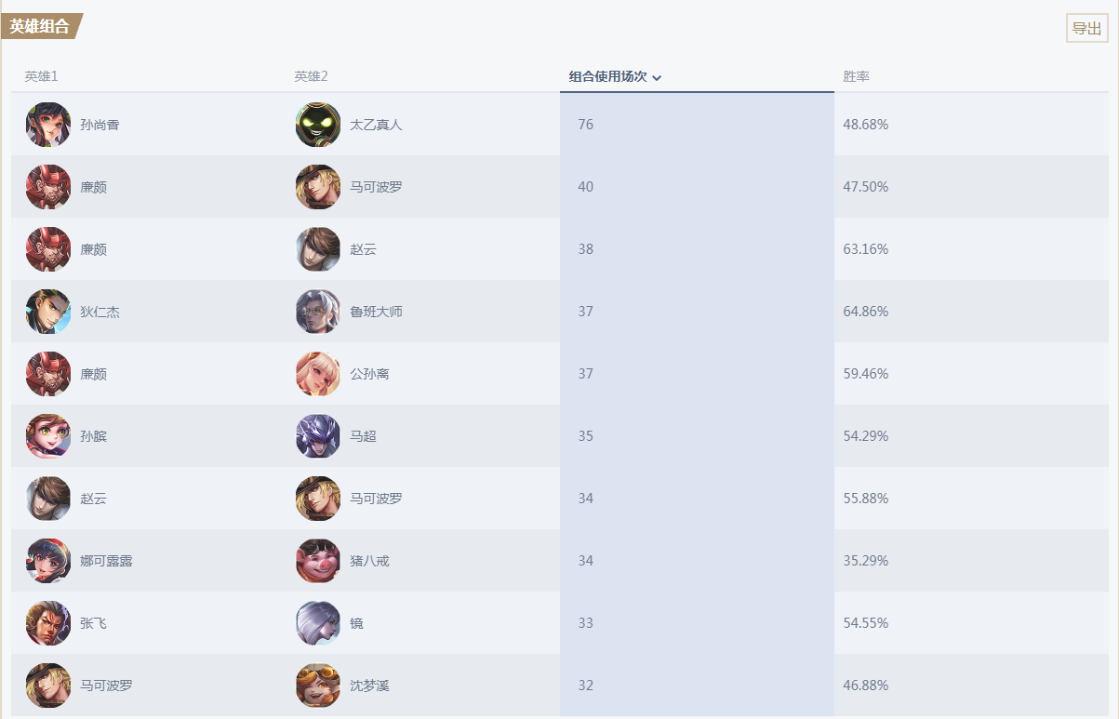Click 英雄2 column header

coord(311,76)
